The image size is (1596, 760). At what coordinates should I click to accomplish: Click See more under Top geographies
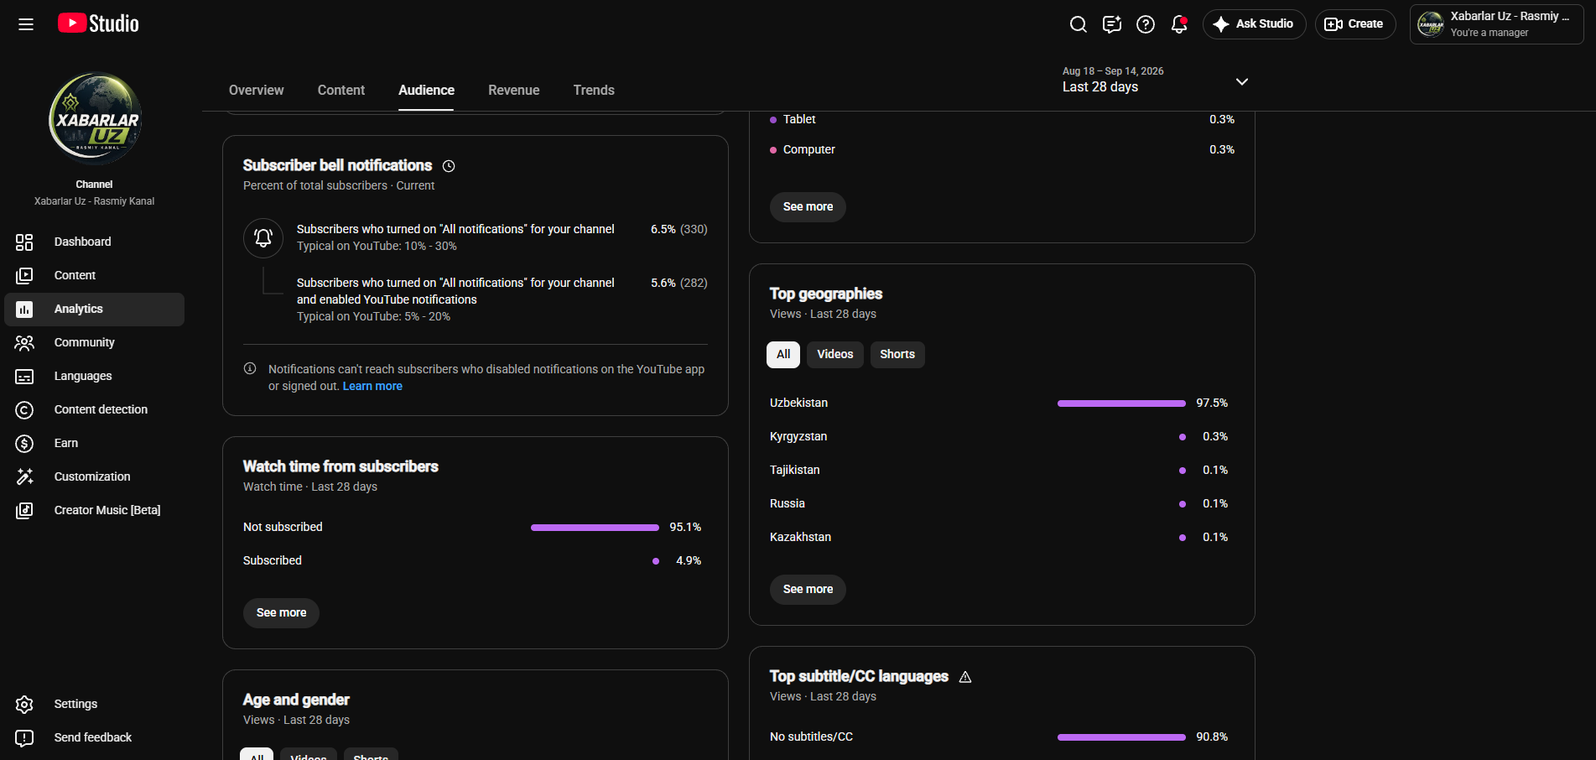click(808, 590)
